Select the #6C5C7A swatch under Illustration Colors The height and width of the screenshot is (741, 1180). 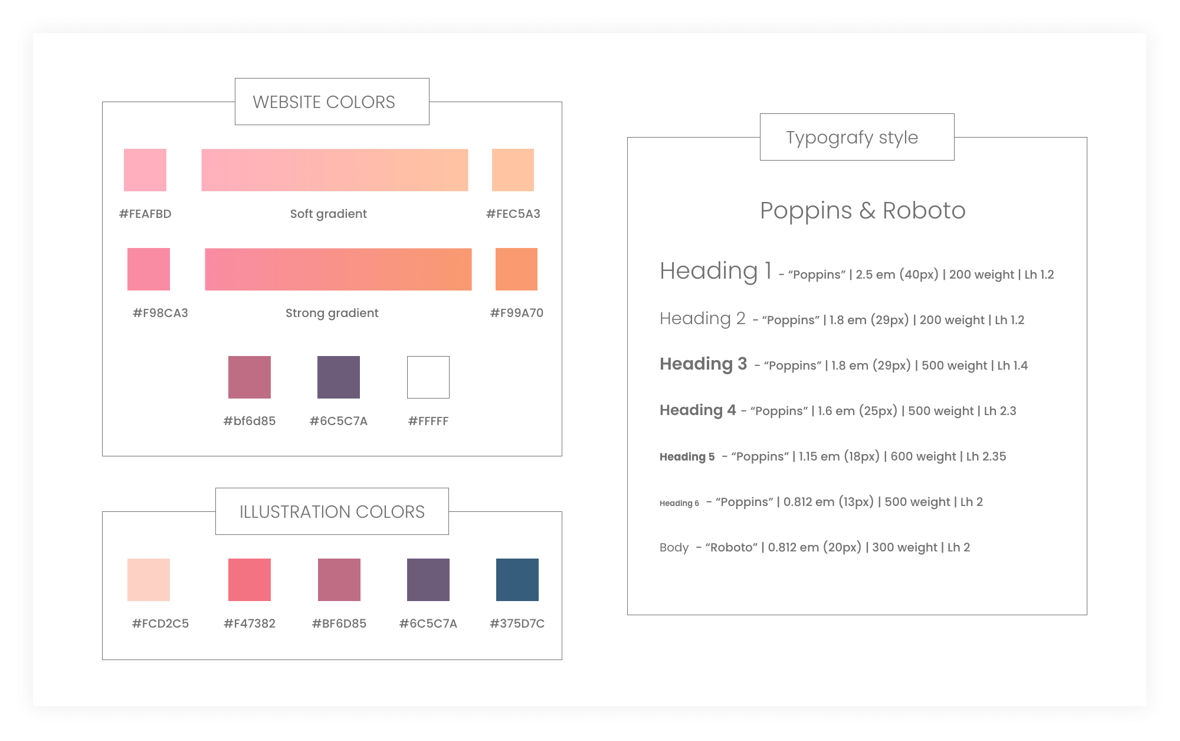pyautogui.click(x=428, y=580)
